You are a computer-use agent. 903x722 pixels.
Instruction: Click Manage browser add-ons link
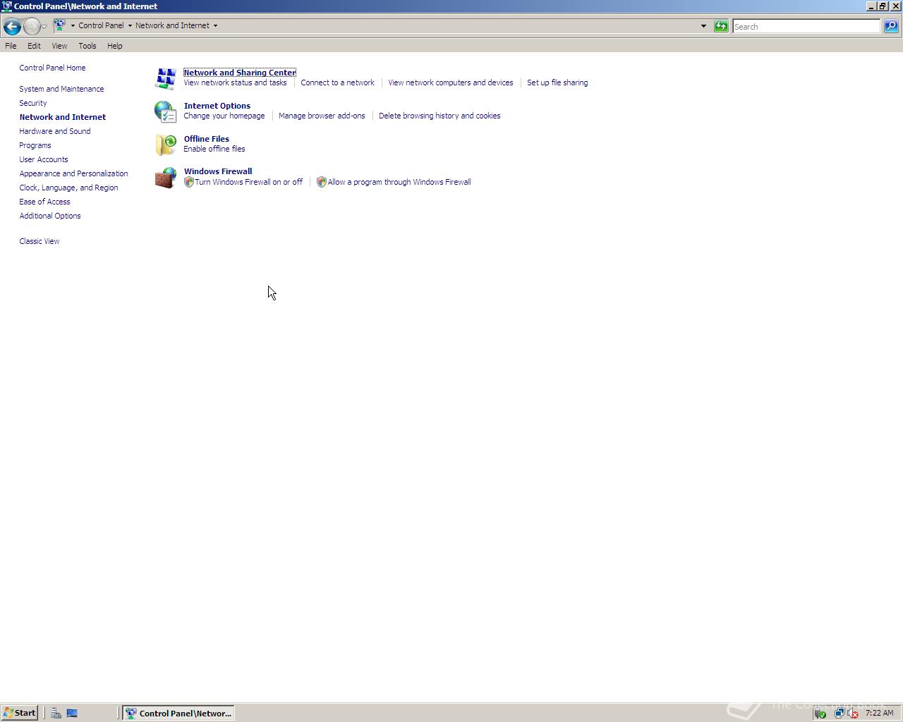tap(322, 116)
